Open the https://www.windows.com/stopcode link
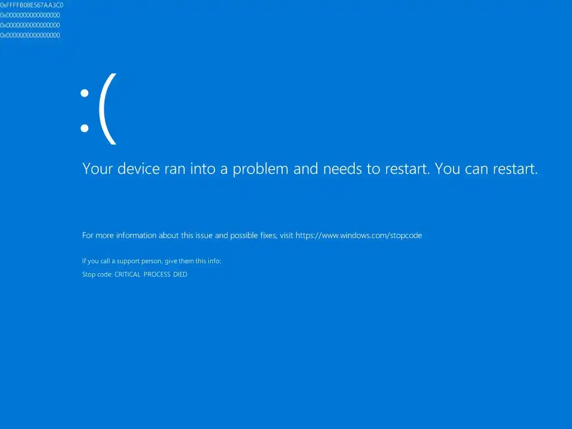This screenshot has width=572, height=429. tap(359, 235)
